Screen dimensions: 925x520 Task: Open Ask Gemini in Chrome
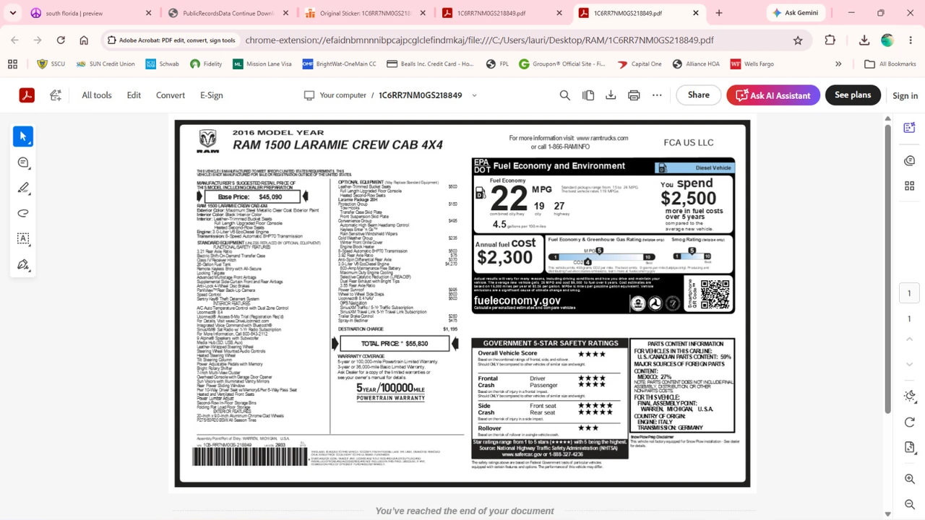794,13
